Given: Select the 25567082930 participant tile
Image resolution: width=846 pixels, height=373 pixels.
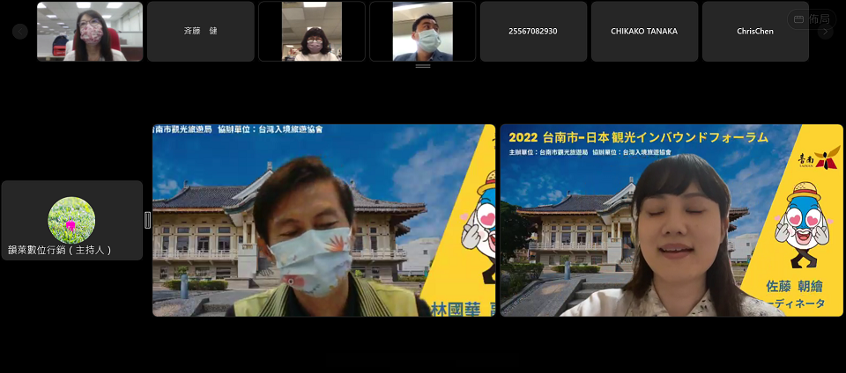Looking at the screenshot, I should (533, 31).
